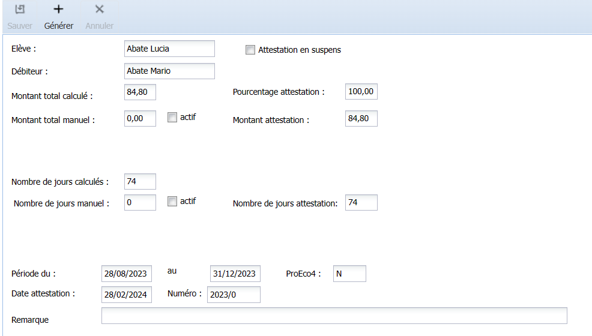Click the Sauver save icon
592x336 pixels.
20,10
